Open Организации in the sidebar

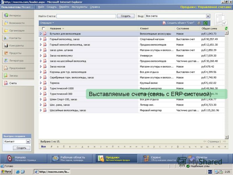tap(18, 31)
